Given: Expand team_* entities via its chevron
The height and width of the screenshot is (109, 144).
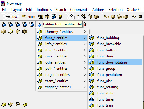Looking at the screenshot, I should 85,81.
